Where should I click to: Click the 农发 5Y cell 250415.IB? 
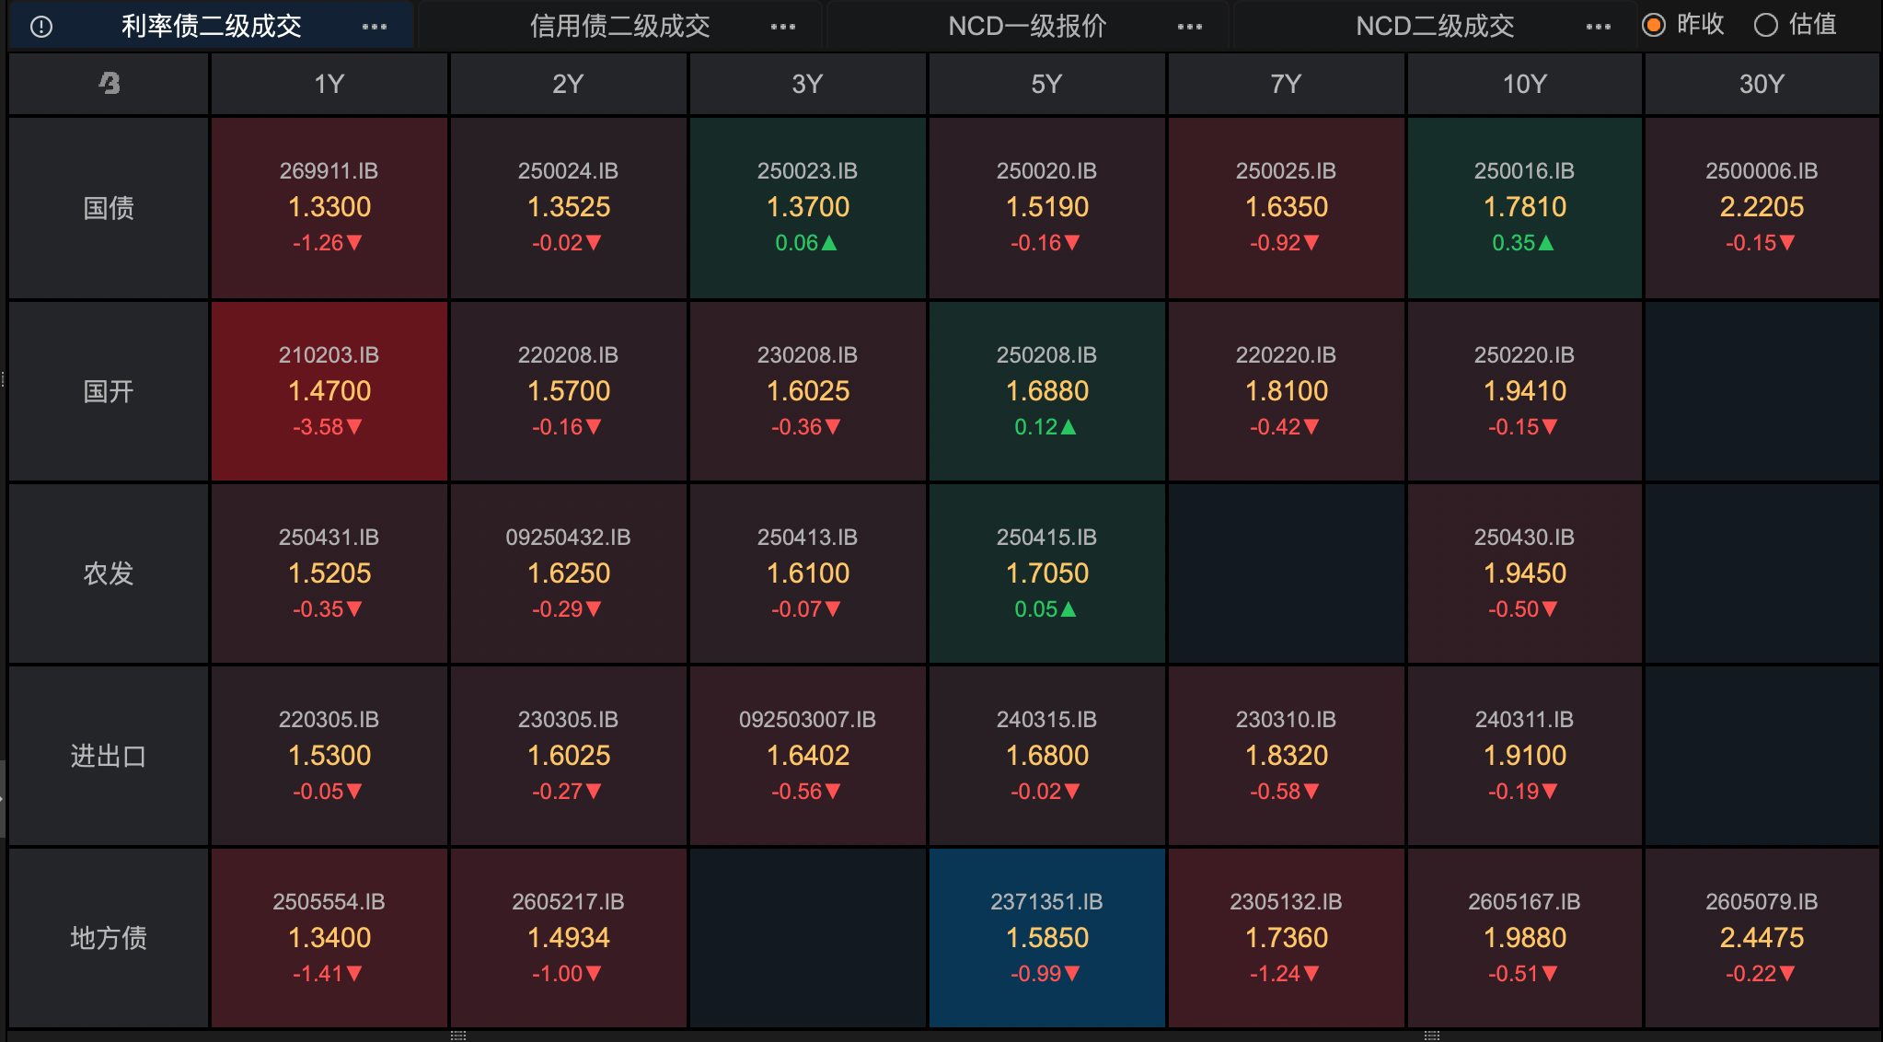(1046, 573)
